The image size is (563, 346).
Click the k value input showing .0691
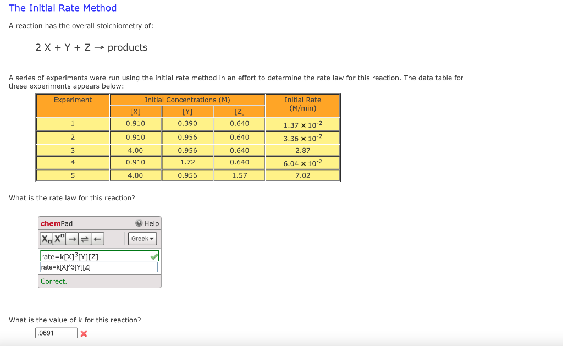tap(56, 333)
